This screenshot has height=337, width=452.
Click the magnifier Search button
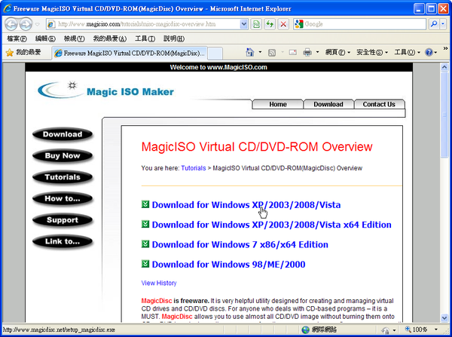pyautogui.click(x=434, y=24)
